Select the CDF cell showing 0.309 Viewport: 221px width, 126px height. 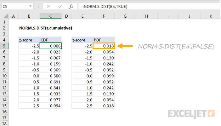tap(51, 70)
